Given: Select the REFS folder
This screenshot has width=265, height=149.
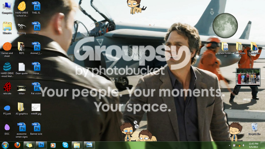Looking at the screenshot, I should click(x=22, y=48).
